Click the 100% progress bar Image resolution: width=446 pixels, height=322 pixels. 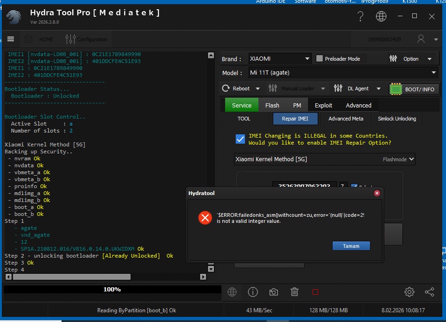(112, 289)
